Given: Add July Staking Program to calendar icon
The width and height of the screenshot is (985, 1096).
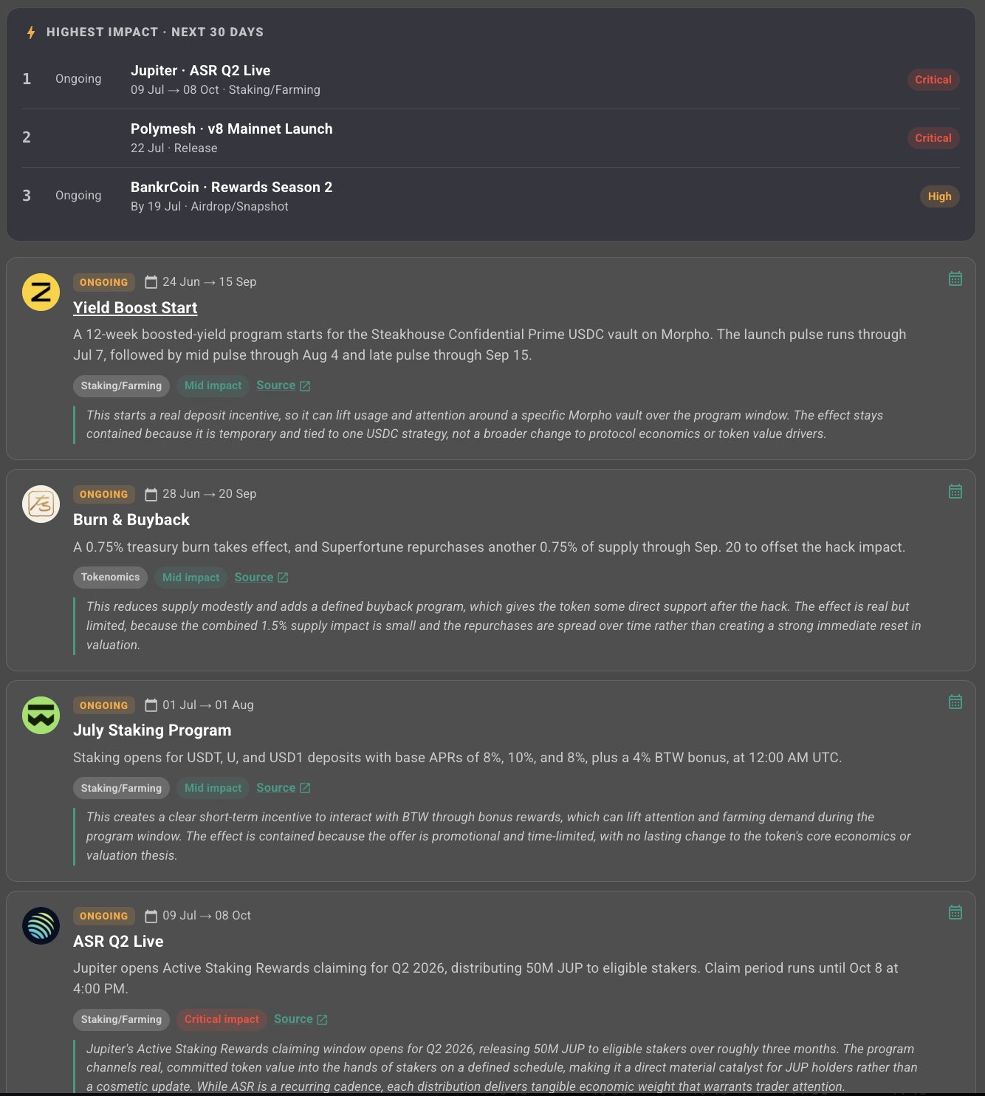Looking at the screenshot, I should pyautogui.click(x=955, y=702).
